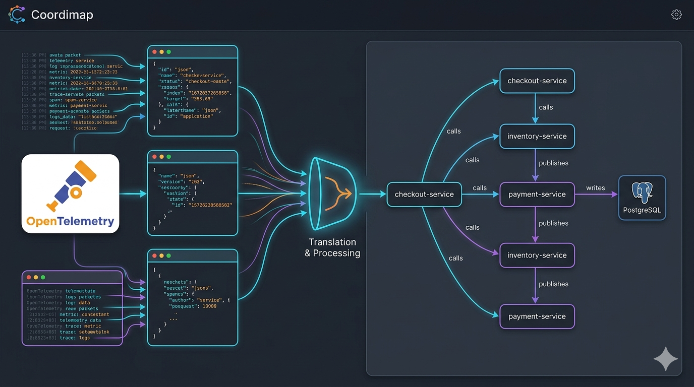Click the Coordimap logo icon

(x=17, y=15)
